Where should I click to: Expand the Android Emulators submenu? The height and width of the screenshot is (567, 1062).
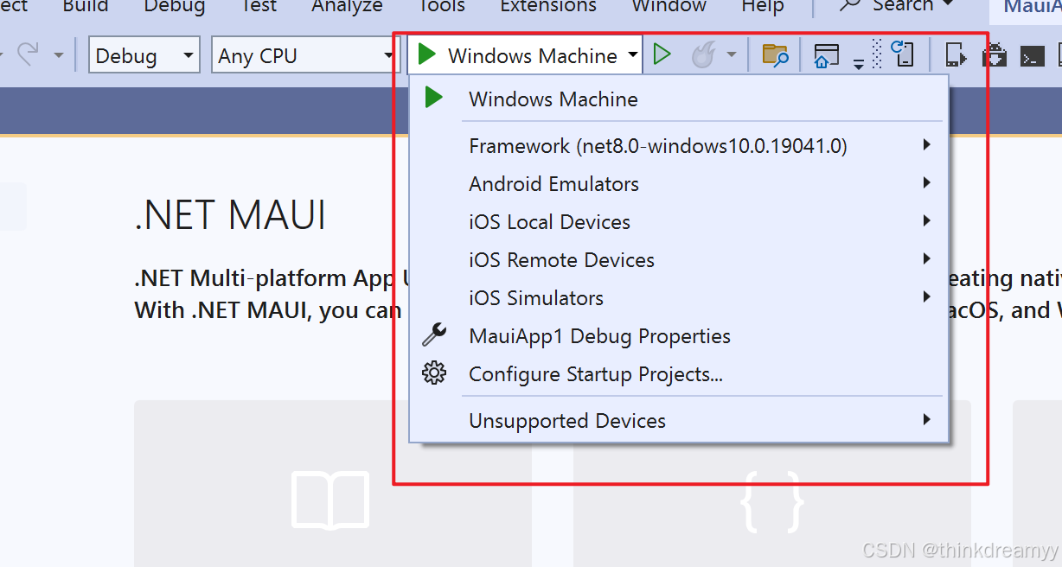(679, 183)
